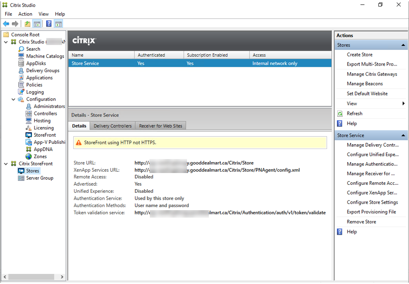
Task: Click the Policies icon
Action: (x=21, y=85)
